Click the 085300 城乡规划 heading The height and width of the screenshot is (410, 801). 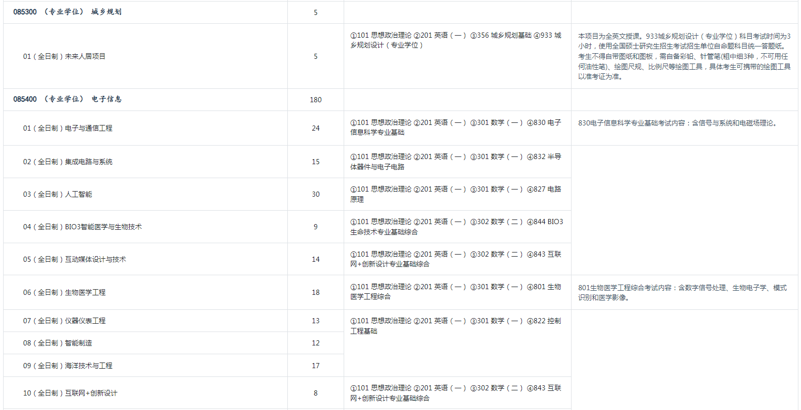(x=67, y=12)
